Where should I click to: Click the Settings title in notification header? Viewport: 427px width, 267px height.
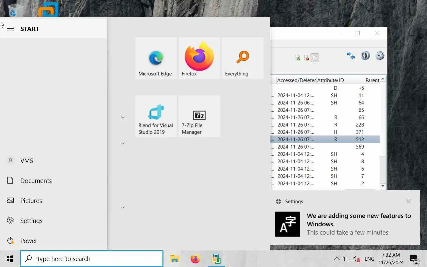294,202
